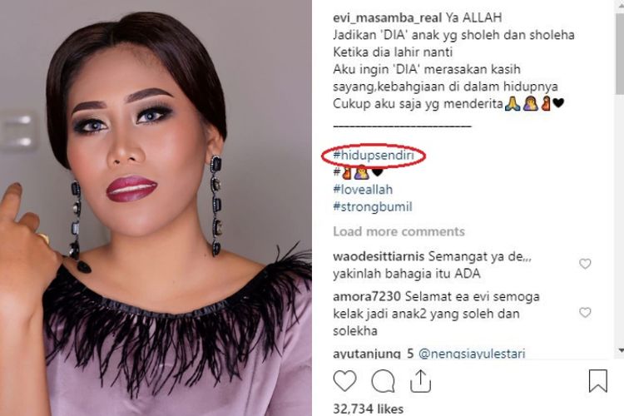The height and width of the screenshot is (416, 624).
Task: Click the portrait photo of the woman
Action: (156, 208)
